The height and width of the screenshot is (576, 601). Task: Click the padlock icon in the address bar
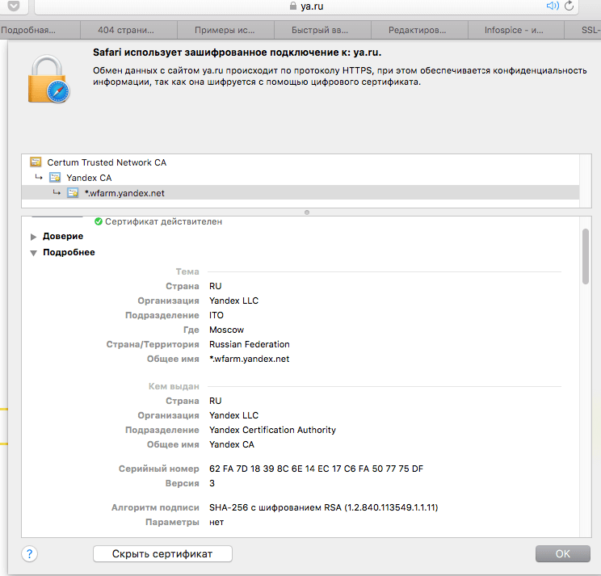tap(293, 6)
